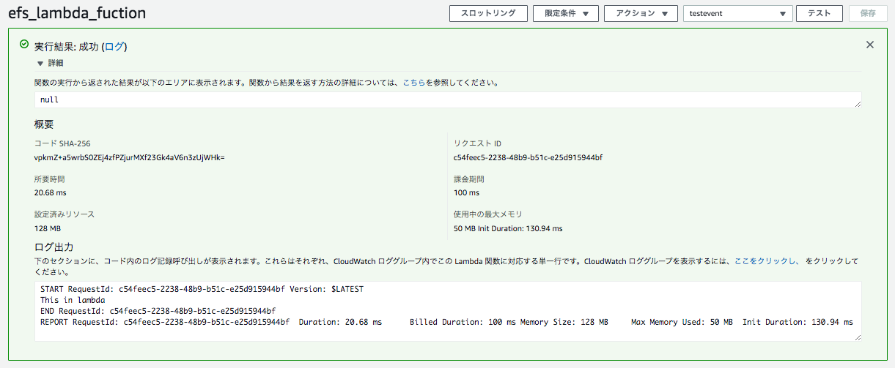The height and width of the screenshot is (368, 895).
Task: Click the null result text area
Action: [447, 99]
